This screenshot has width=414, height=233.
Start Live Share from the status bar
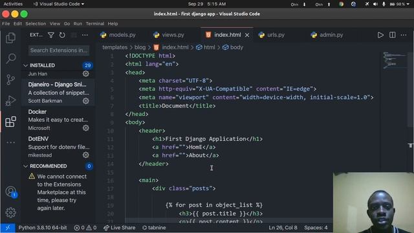[120, 228]
